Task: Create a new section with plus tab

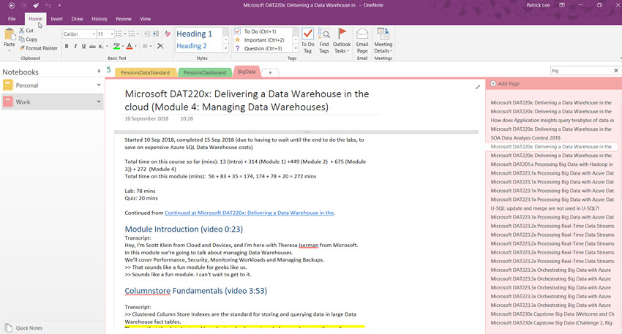Action: tap(270, 72)
